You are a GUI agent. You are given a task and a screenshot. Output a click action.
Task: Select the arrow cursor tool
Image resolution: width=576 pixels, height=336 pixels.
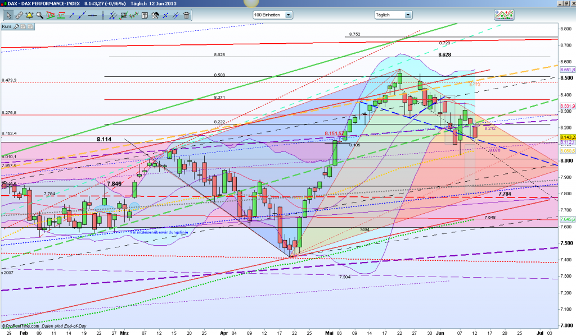pyautogui.click(x=8, y=15)
